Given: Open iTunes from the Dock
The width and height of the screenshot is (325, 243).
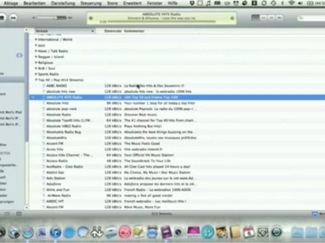Looking at the screenshot, I should pos(56,232).
